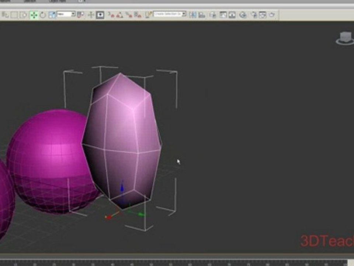Toggle Window/Crossing selection mode

[23, 15]
